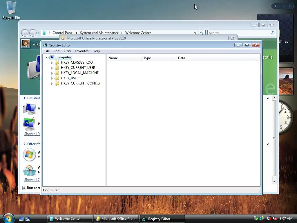Select the Computer node icon in the registry tree
297x223 pixels.
(x=52, y=57)
